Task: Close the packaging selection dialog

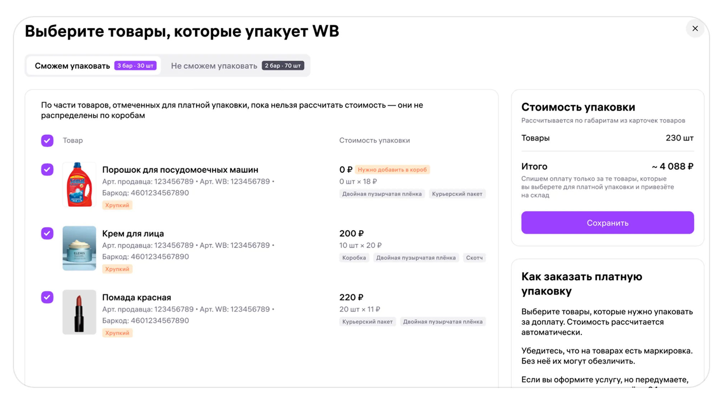Action: pos(695,29)
